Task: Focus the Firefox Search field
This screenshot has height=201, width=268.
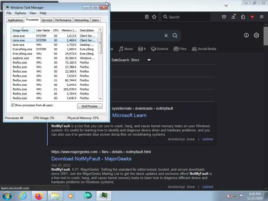Action: (186, 17)
